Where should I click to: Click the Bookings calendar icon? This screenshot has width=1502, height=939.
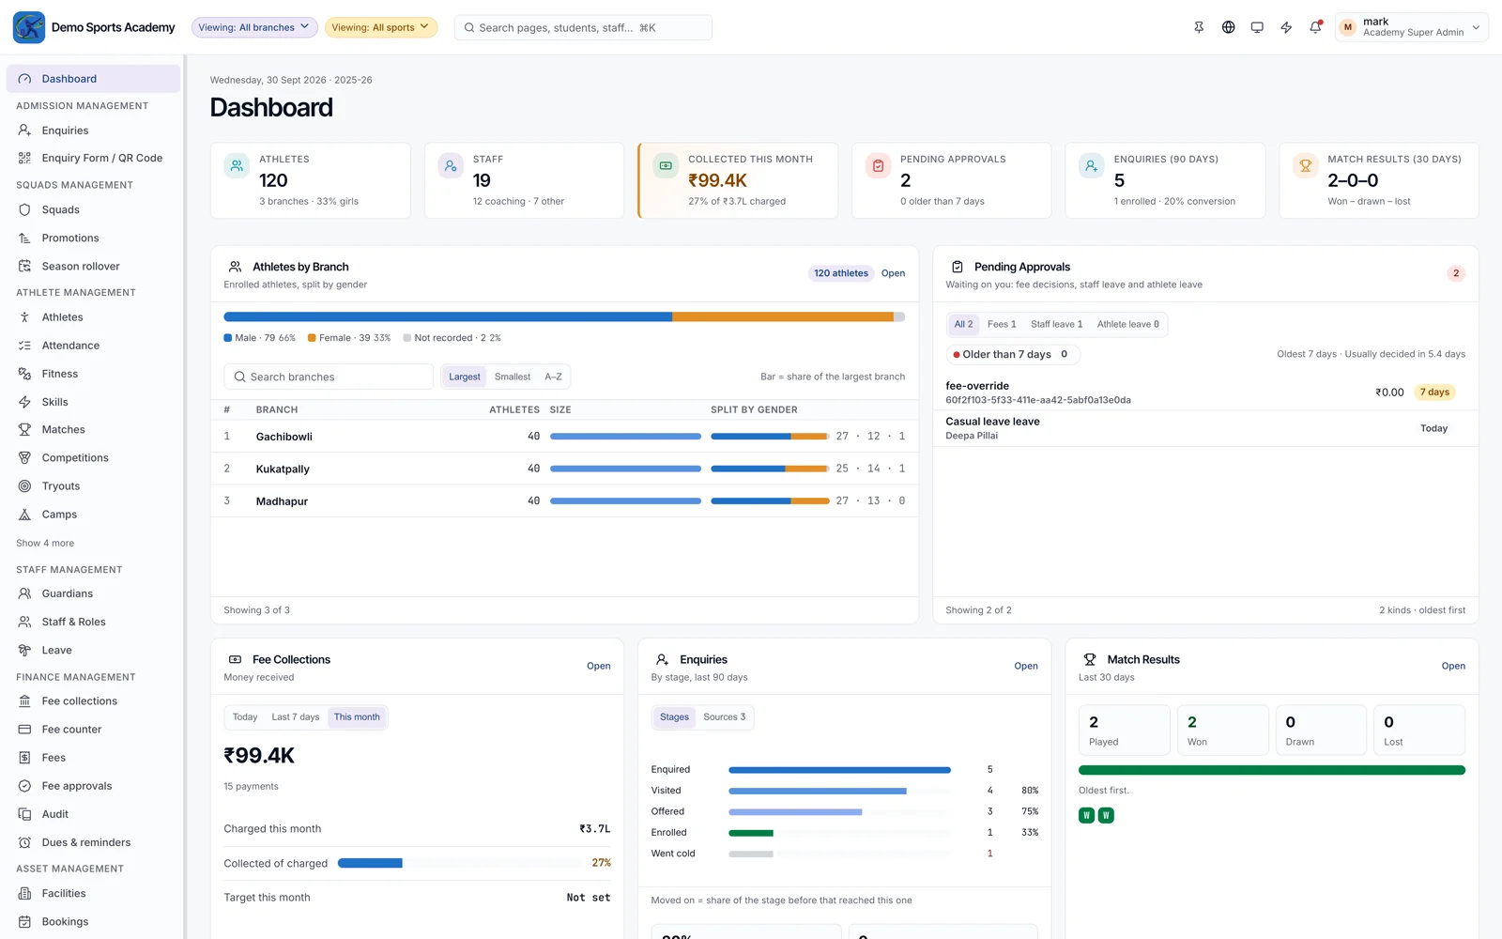(x=24, y=922)
